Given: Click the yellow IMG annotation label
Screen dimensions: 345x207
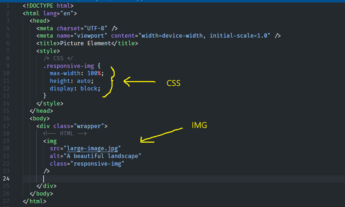Looking at the screenshot, I should [x=199, y=126].
